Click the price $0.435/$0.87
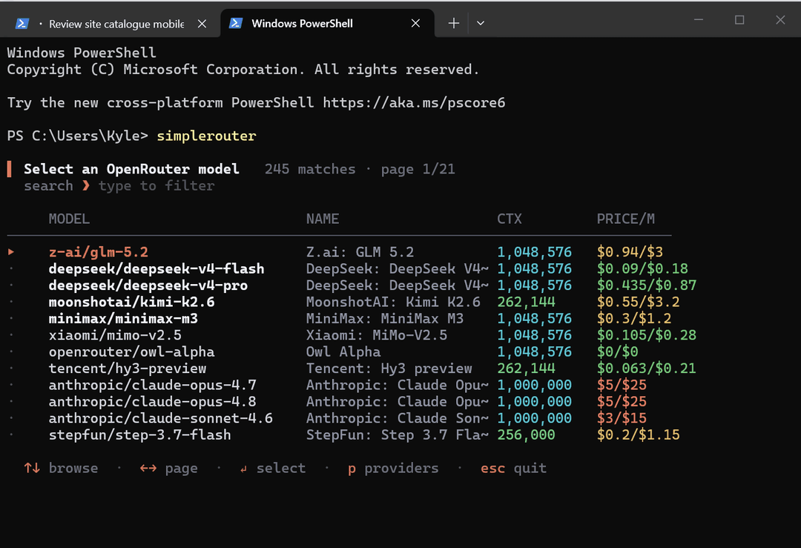Viewport: 801px width, 548px height. pyautogui.click(x=647, y=285)
